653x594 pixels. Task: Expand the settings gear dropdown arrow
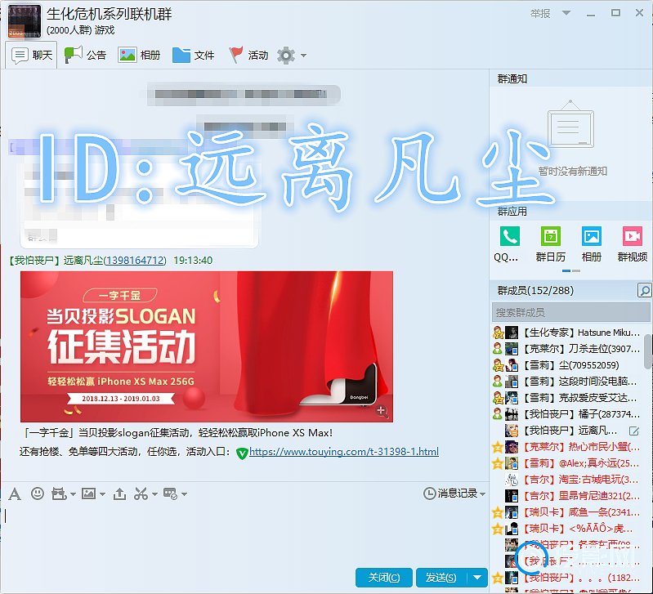[303, 56]
